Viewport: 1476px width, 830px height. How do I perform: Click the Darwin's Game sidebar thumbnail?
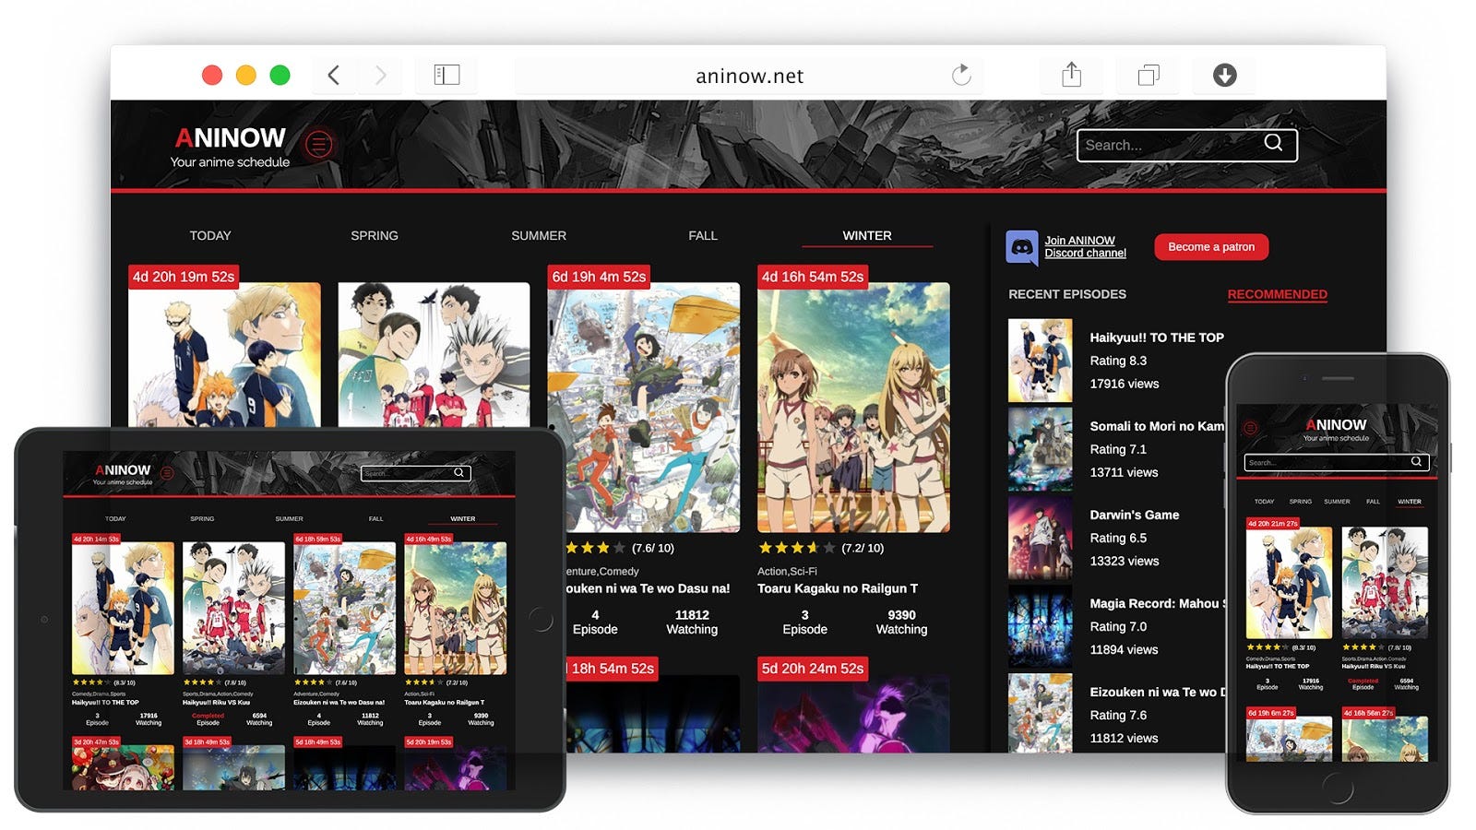pos(1041,538)
